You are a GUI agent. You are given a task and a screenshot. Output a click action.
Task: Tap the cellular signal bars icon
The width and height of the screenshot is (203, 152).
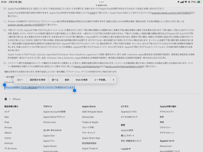click(182, 2)
